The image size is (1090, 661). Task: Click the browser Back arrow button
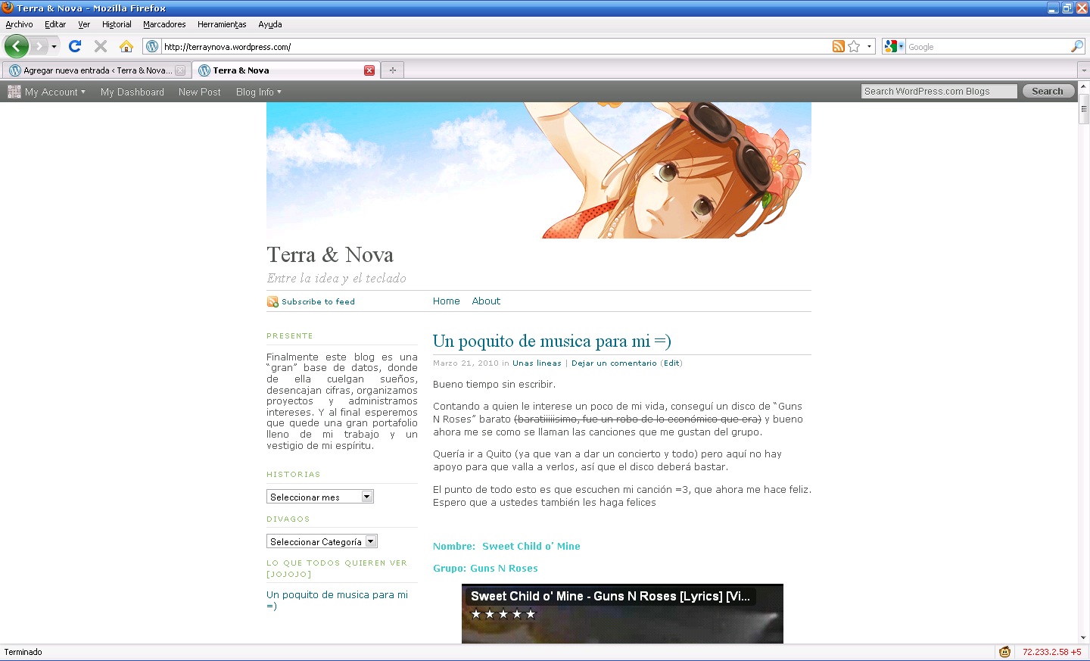(16, 46)
